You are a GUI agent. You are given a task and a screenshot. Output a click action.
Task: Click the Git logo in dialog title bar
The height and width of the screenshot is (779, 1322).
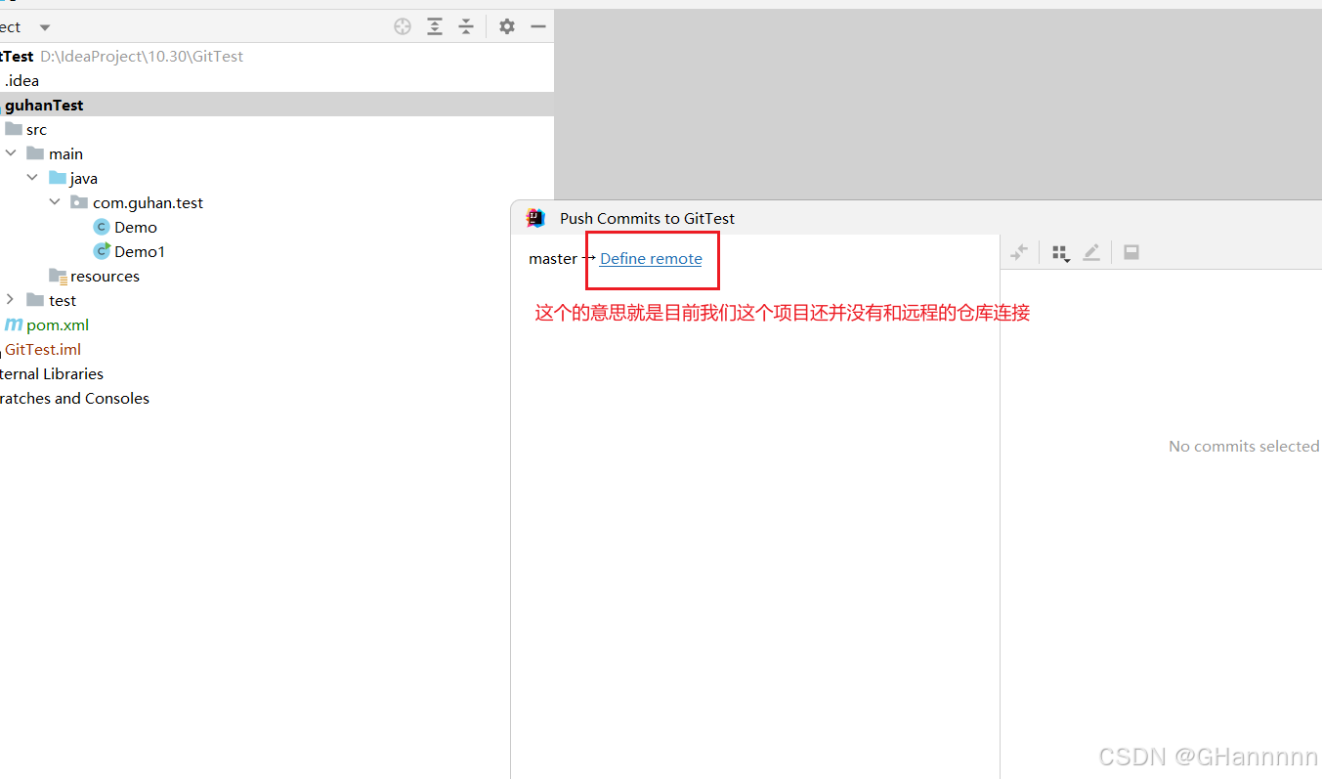point(535,217)
